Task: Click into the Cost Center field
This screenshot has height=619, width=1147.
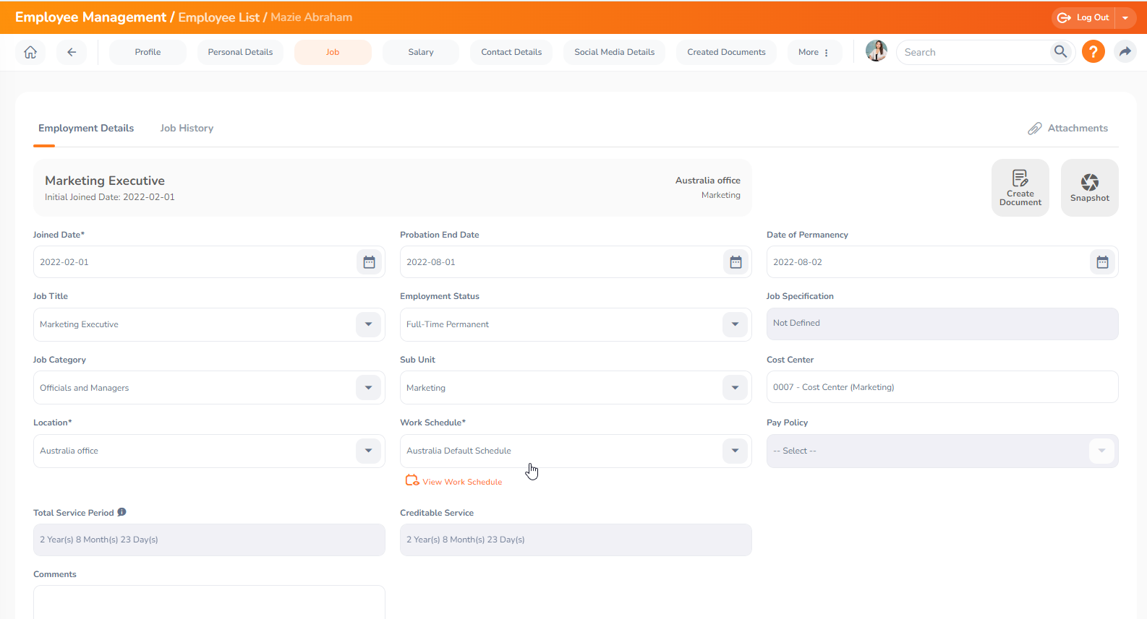Action: (x=942, y=387)
